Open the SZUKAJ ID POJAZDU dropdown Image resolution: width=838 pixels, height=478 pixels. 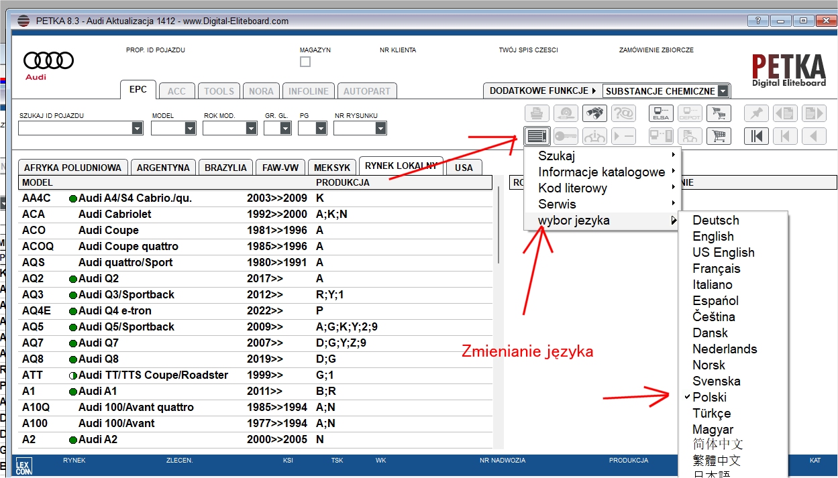pyautogui.click(x=137, y=129)
